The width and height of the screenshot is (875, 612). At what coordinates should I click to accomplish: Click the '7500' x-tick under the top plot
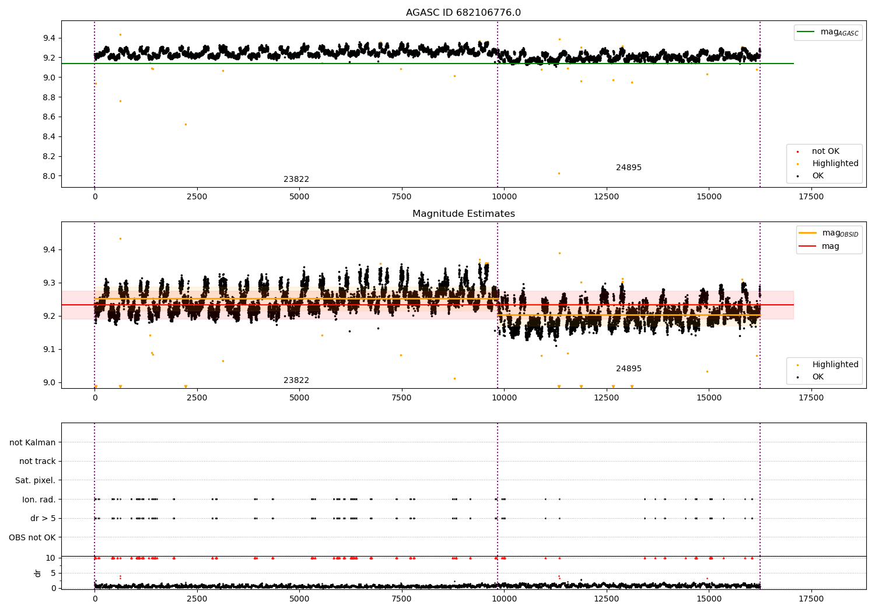point(401,197)
